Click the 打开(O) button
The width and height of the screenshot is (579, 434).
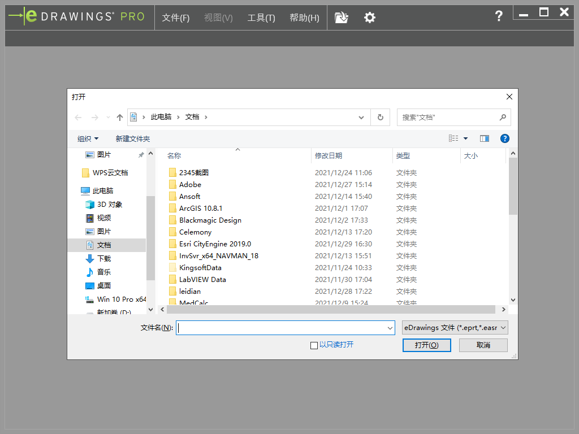point(426,345)
